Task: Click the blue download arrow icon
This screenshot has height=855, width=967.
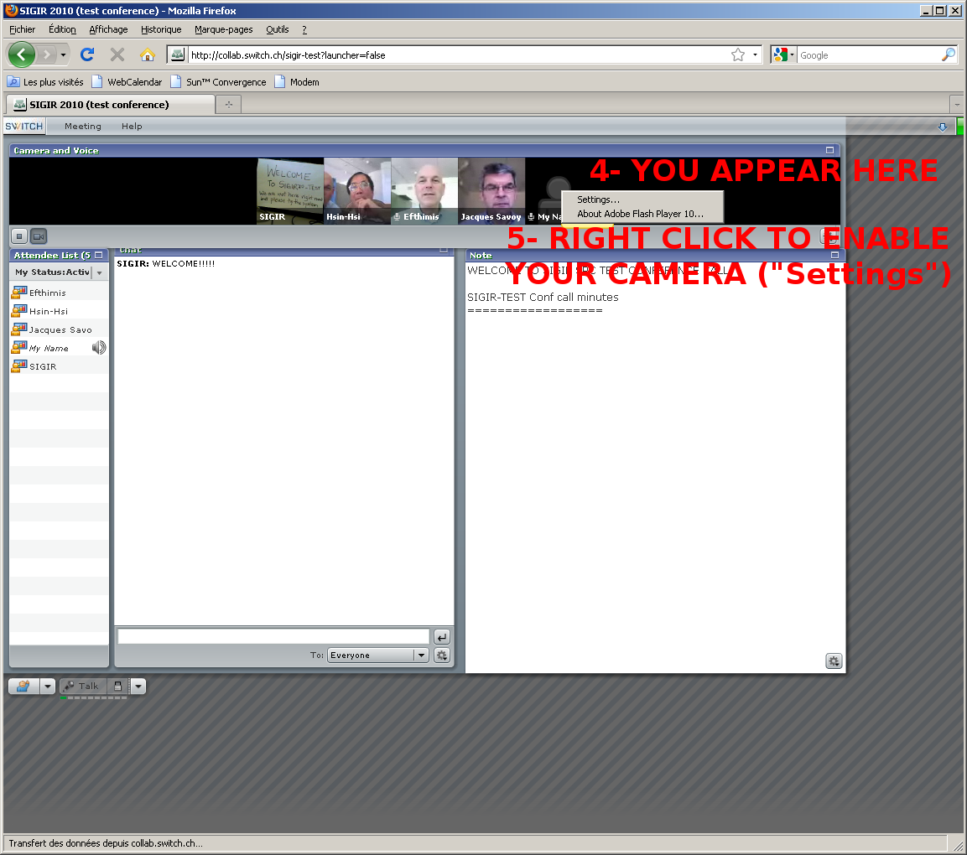Action: 942,127
